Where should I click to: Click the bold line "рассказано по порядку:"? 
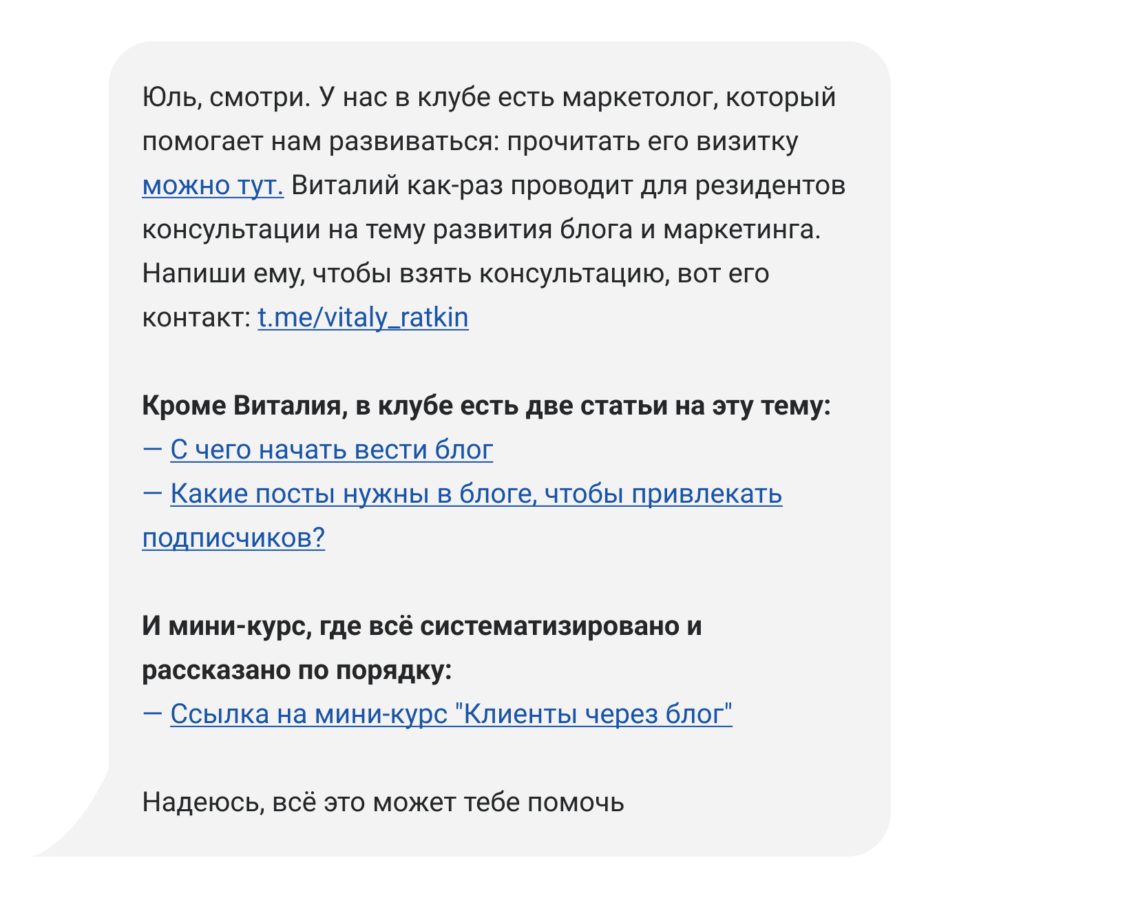click(297, 671)
